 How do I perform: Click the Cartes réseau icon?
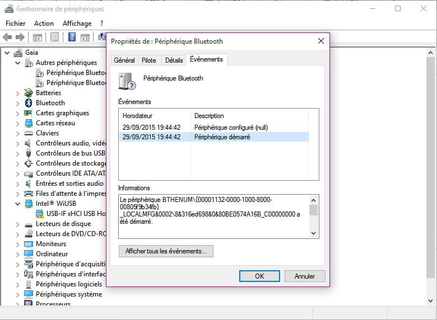click(29, 123)
